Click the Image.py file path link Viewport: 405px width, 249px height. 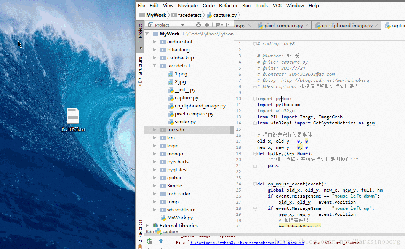(x=247, y=243)
